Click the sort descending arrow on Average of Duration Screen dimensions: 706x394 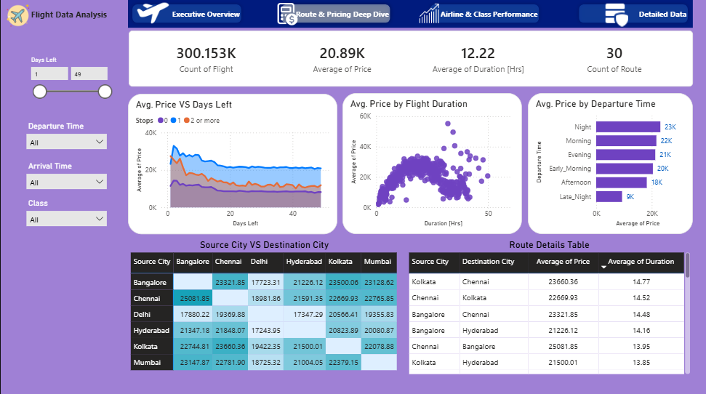click(x=603, y=268)
